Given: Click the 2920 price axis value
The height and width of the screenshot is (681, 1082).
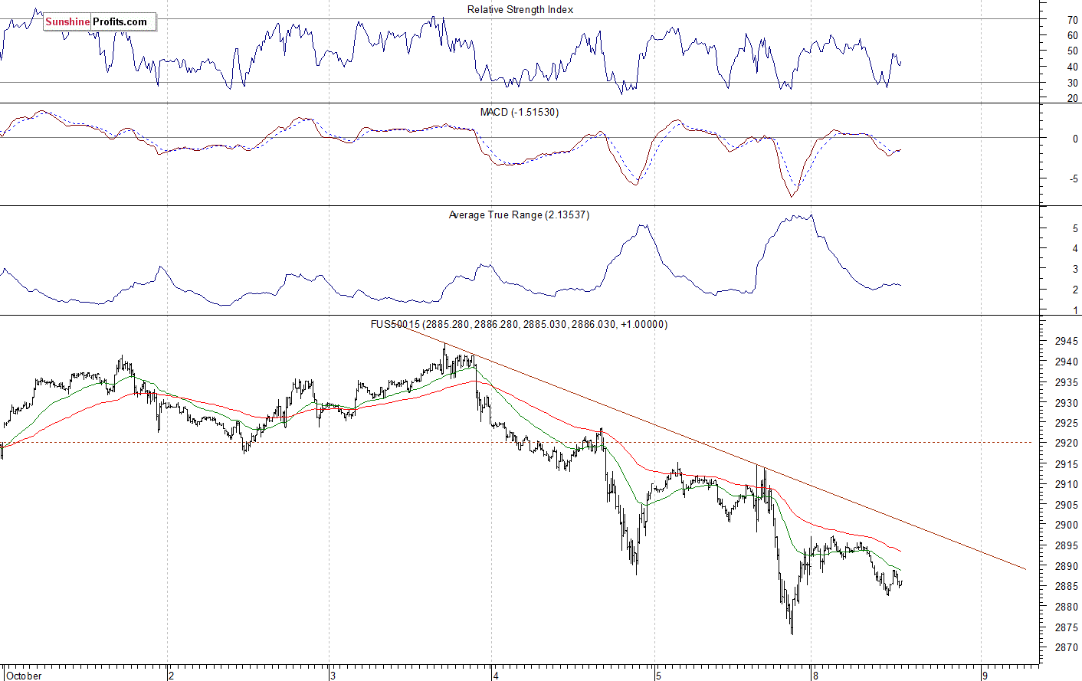Looking at the screenshot, I should (1066, 443).
